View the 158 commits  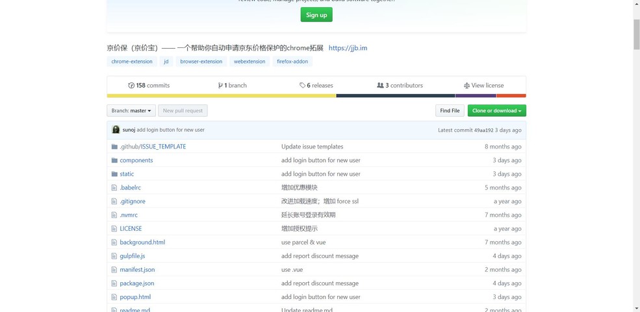pos(149,86)
